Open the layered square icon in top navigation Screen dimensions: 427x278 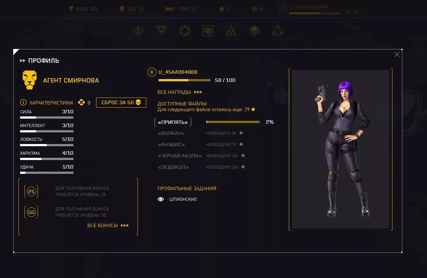point(208,31)
